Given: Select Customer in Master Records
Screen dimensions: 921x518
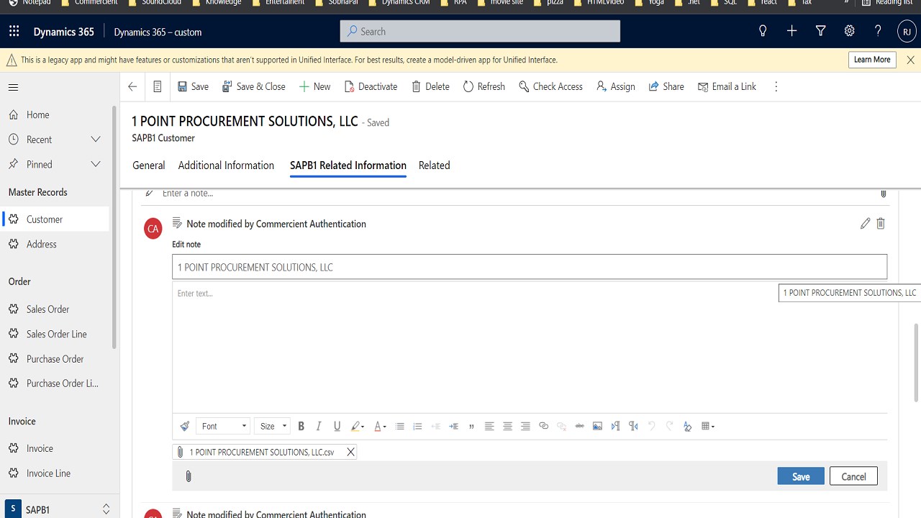Looking at the screenshot, I should (55, 219).
